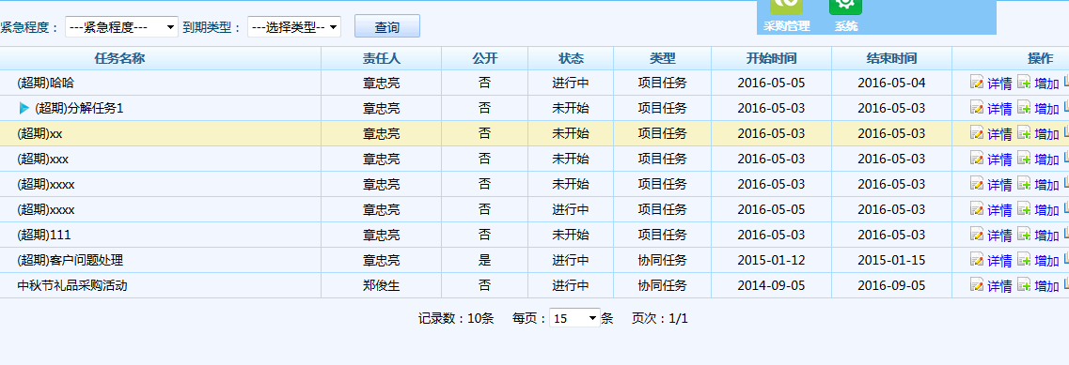Open the 系统 gear icon

click(845, 7)
